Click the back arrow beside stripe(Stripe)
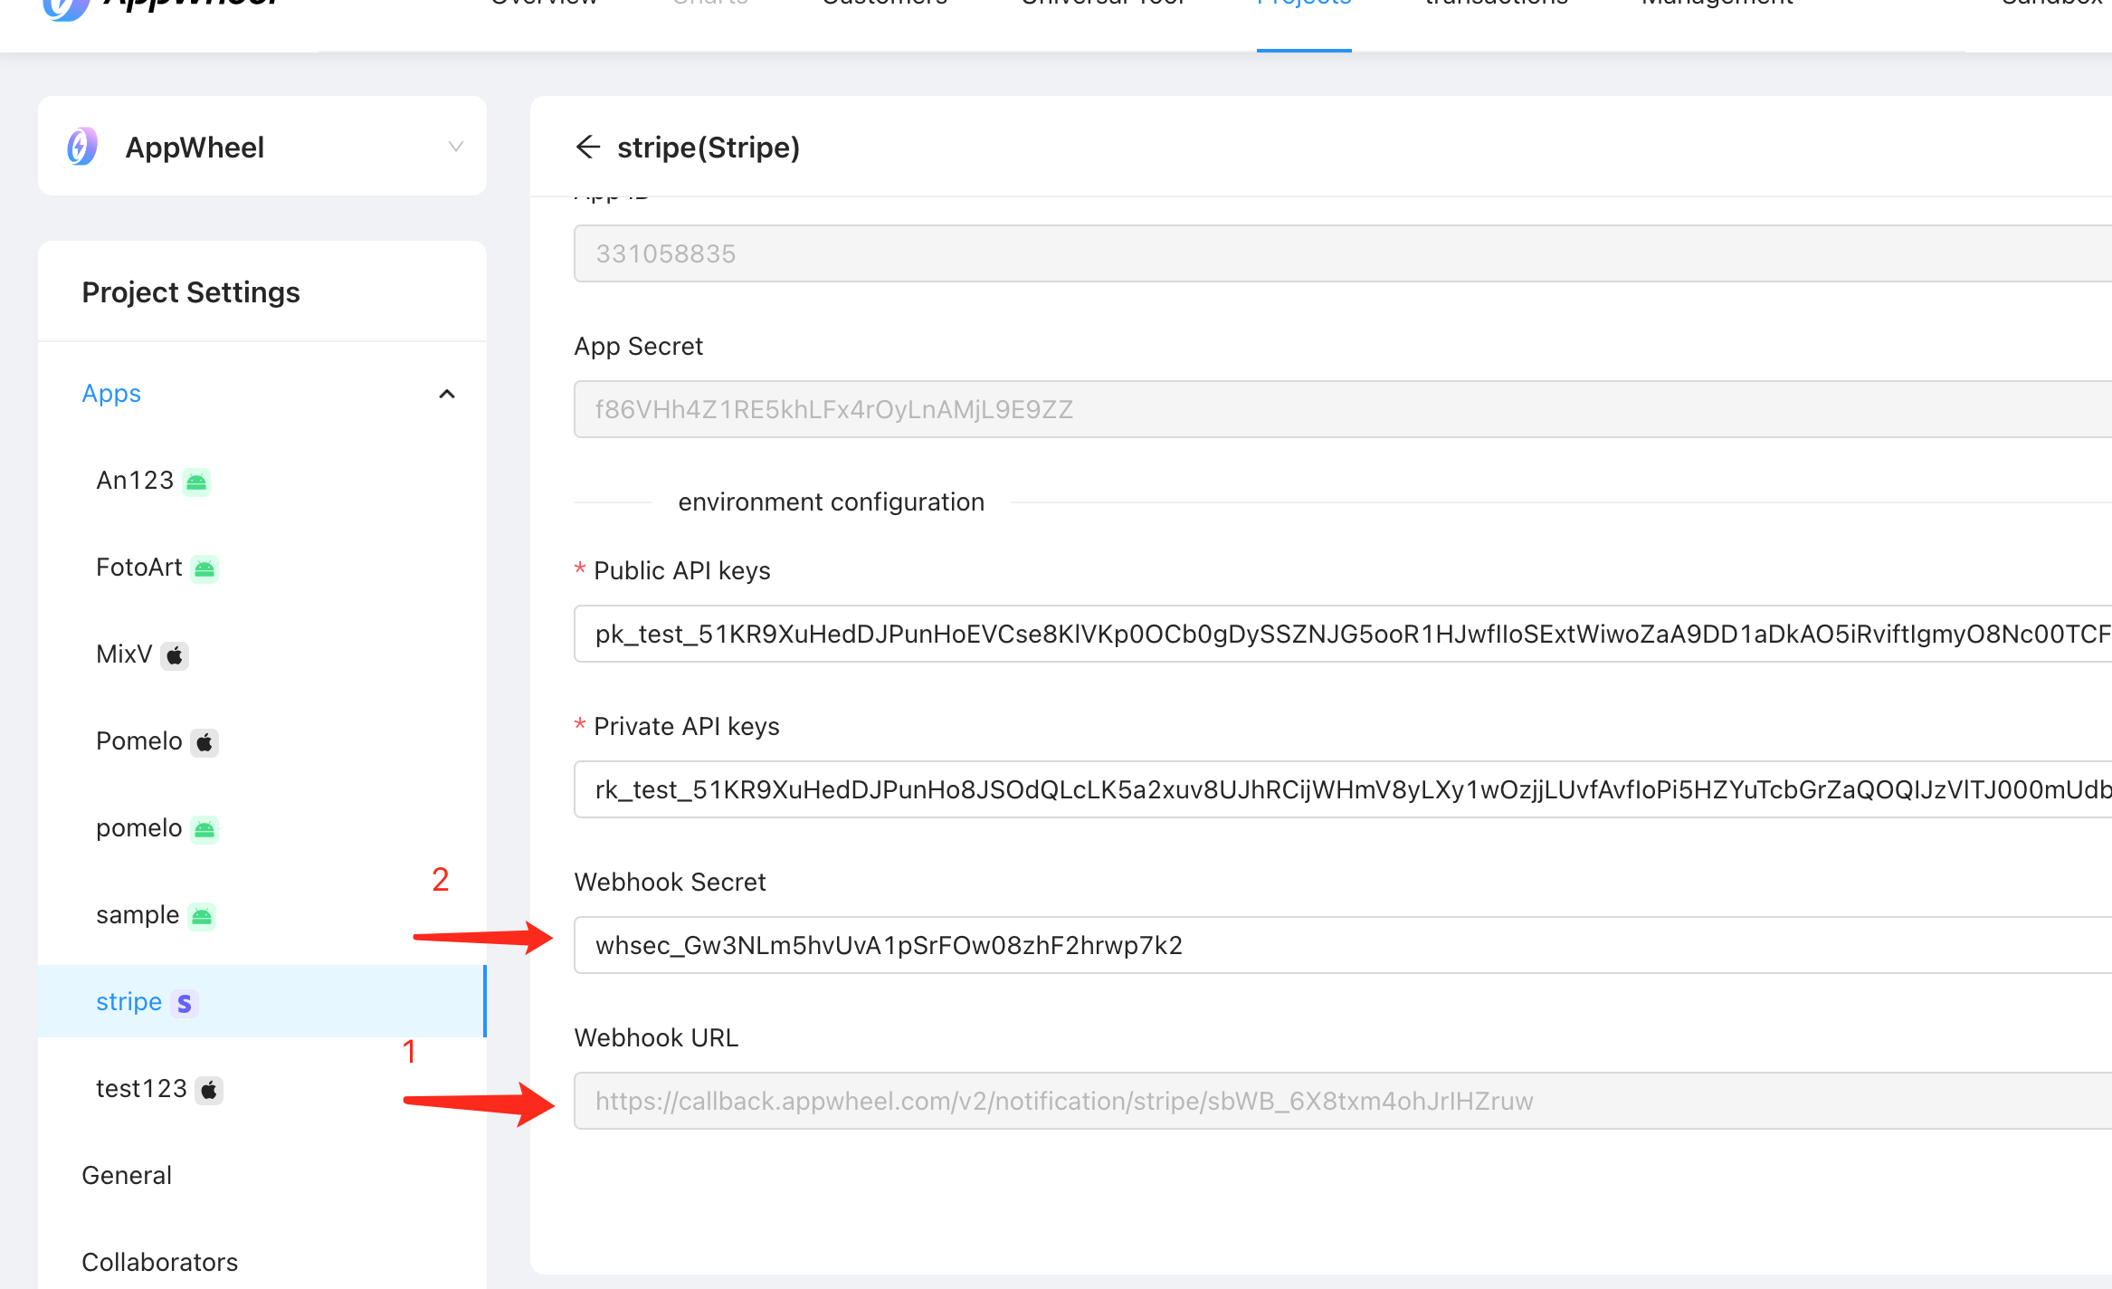2112x1289 pixels. (x=588, y=147)
